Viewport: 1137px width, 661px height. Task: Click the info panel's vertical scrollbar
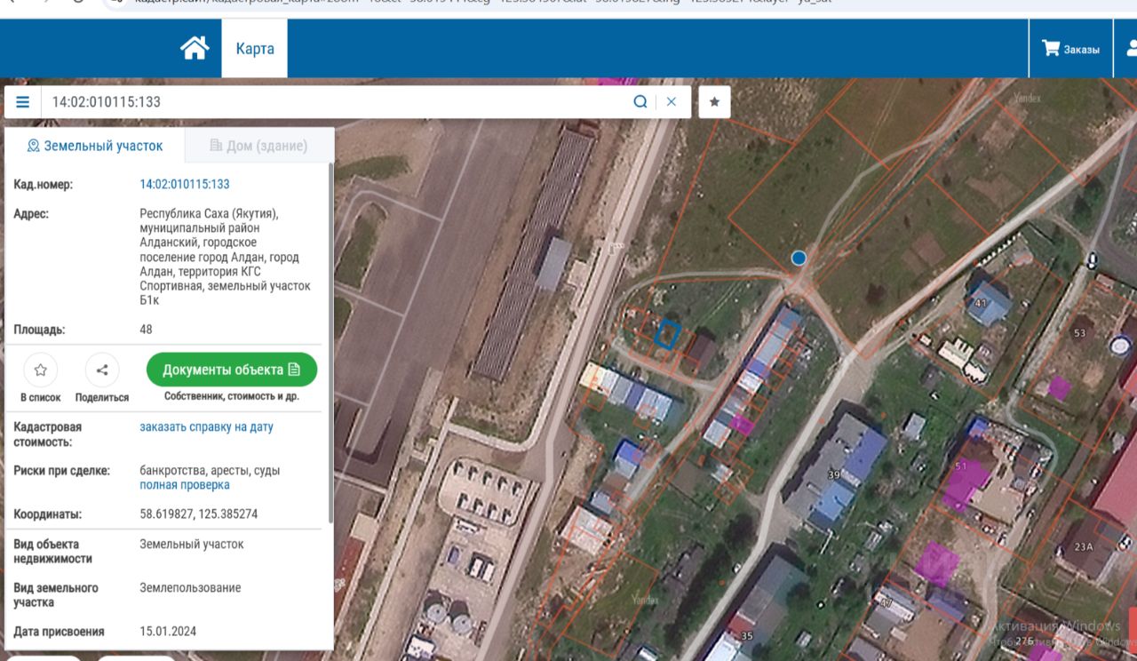[x=331, y=342]
